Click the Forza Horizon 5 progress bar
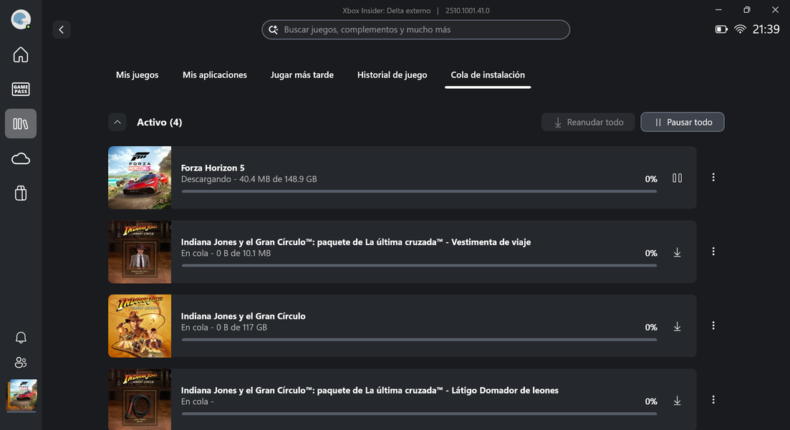This screenshot has width=790, height=430. (x=419, y=191)
